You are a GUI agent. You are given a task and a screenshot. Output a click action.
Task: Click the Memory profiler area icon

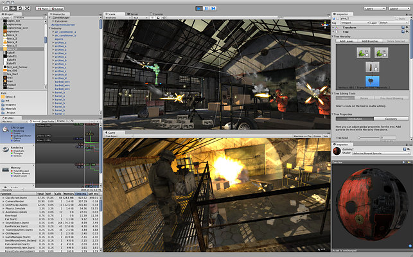pos(4,168)
